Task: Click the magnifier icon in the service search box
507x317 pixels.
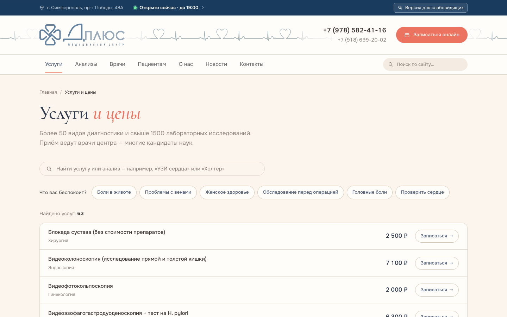Action: click(49, 169)
